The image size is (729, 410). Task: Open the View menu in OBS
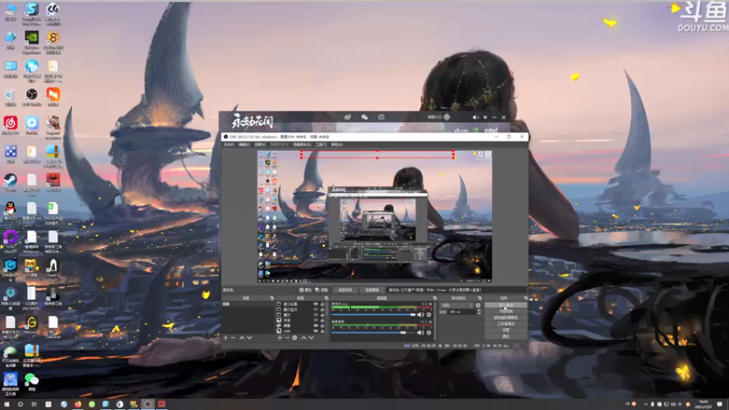[260, 145]
